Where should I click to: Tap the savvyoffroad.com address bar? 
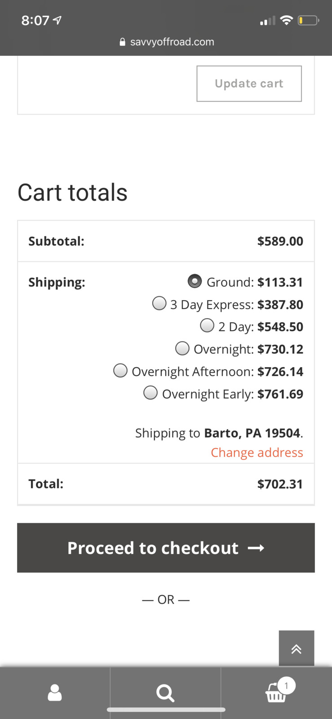pyautogui.click(x=172, y=42)
